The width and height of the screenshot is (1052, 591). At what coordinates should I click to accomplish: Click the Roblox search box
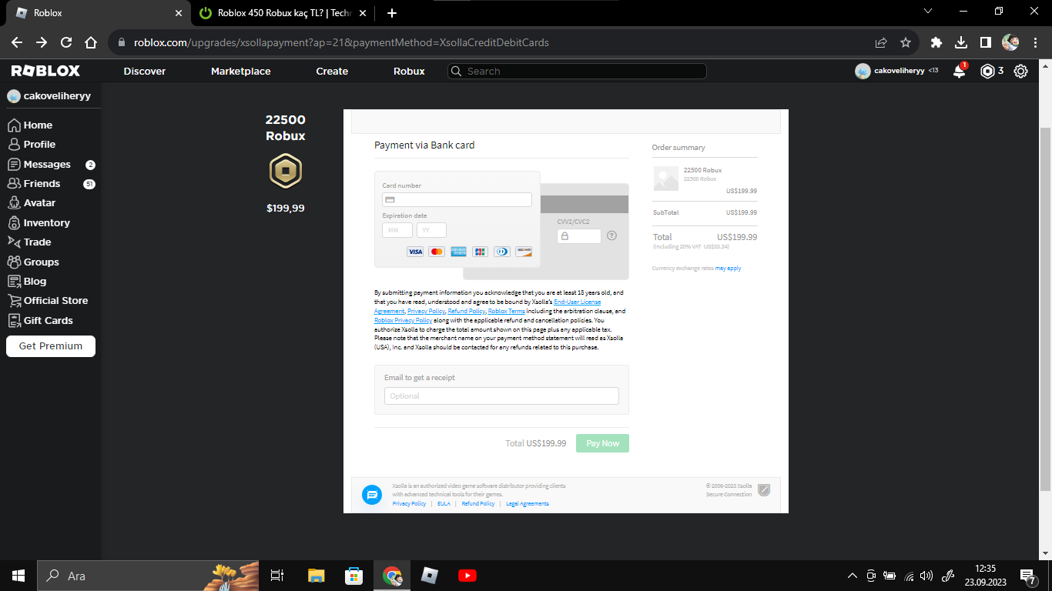point(577,71)
